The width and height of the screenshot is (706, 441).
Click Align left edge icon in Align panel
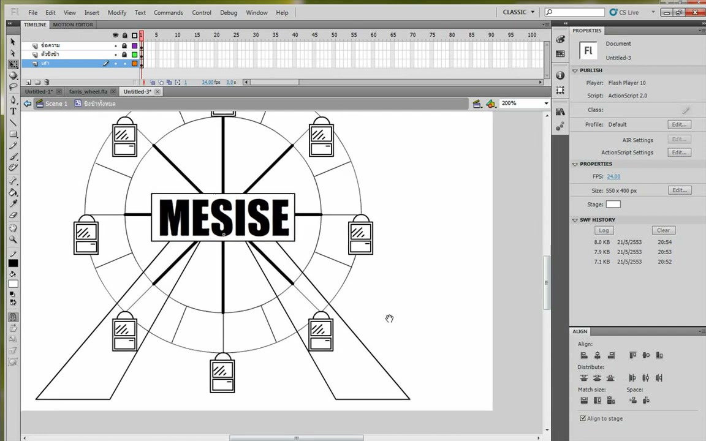coord(584,355)
